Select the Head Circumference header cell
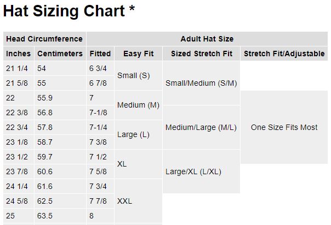 click(x=44, y=39)
